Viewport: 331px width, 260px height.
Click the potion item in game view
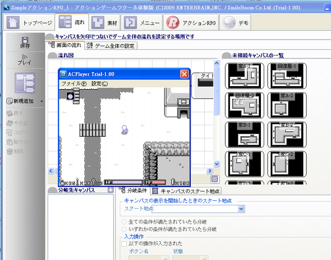pos(70,96)
